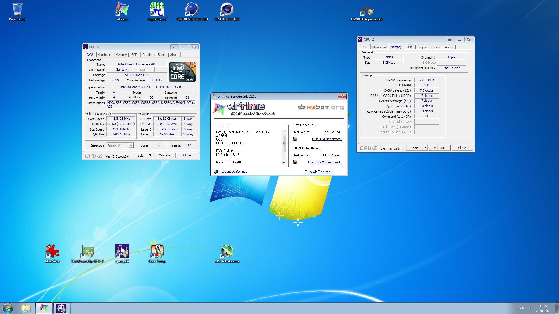Viewport: 559px width, 314px height.
Task: Click the DE language indicator in the taskbar
Action: (x=521, y=308)
